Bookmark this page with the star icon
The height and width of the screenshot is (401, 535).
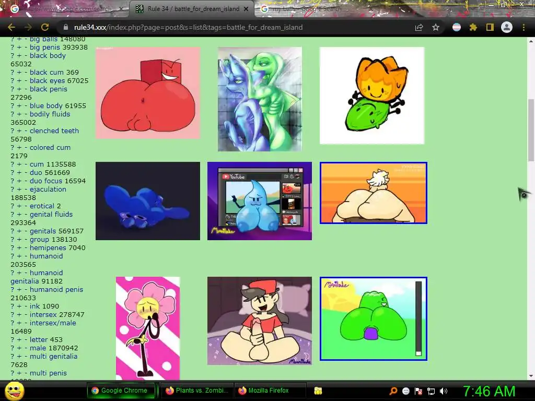pyautogui.click(x=436, y=27)
